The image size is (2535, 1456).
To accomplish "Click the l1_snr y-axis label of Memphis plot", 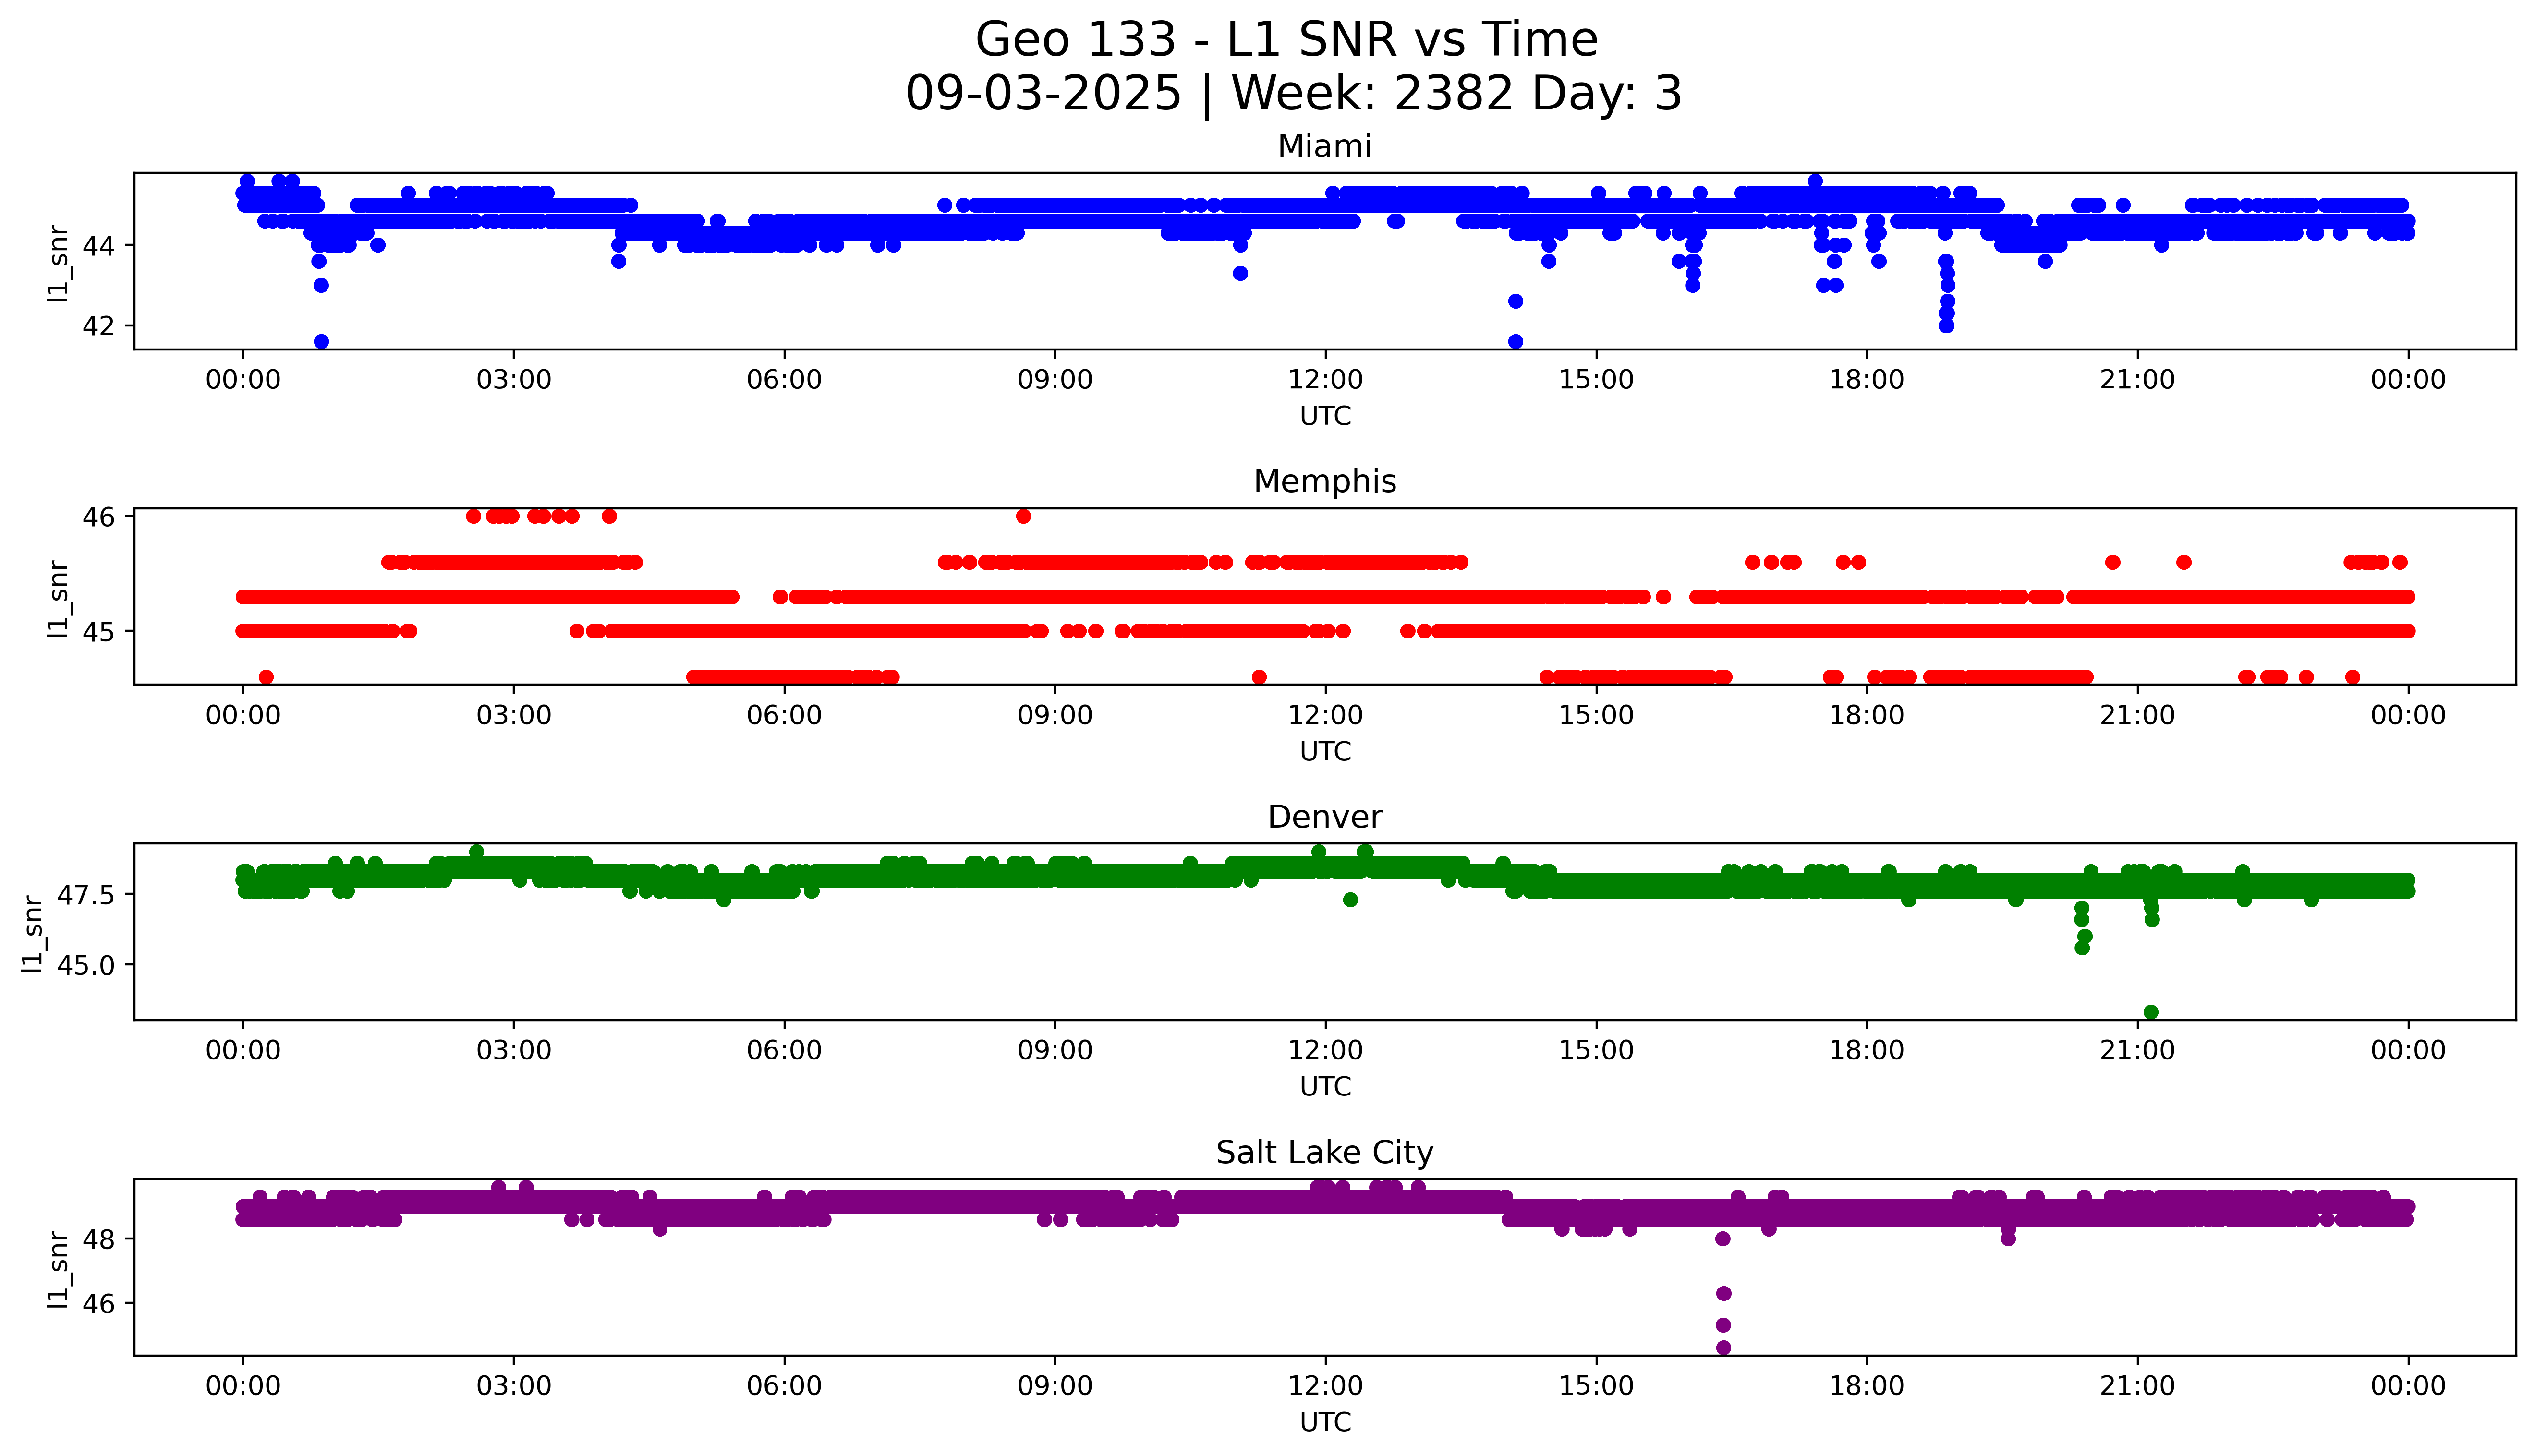I will pos(59,598).
